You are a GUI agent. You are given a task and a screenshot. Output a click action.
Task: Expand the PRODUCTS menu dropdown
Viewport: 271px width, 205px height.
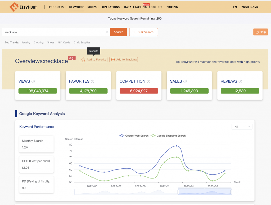pos(57,7)
